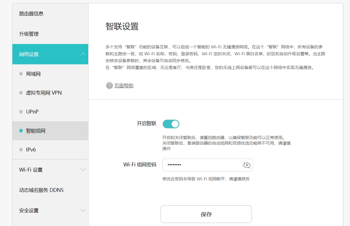Open 路由器信息 in the sidebar
Screen dimensions: 350x226
pyautogui.click(x=31, y=13)
